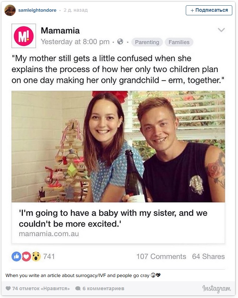Screen dimensions: 238x298
Task: Click the red Love reaction icon
Action: [x=26, y=256]
